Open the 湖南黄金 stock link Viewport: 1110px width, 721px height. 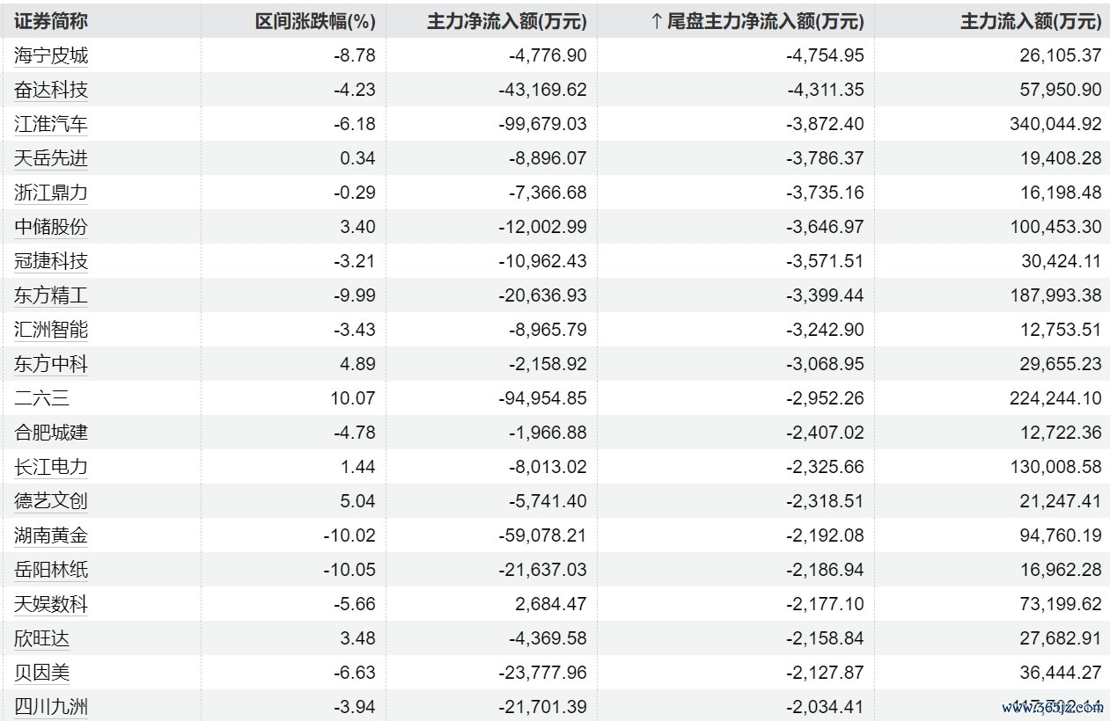pos(51,535)
